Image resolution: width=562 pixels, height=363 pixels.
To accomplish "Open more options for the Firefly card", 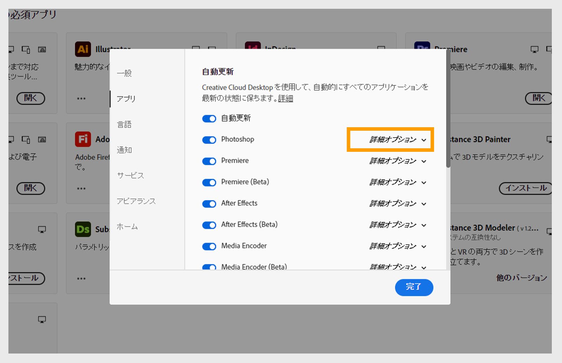I will pos(81,188).
